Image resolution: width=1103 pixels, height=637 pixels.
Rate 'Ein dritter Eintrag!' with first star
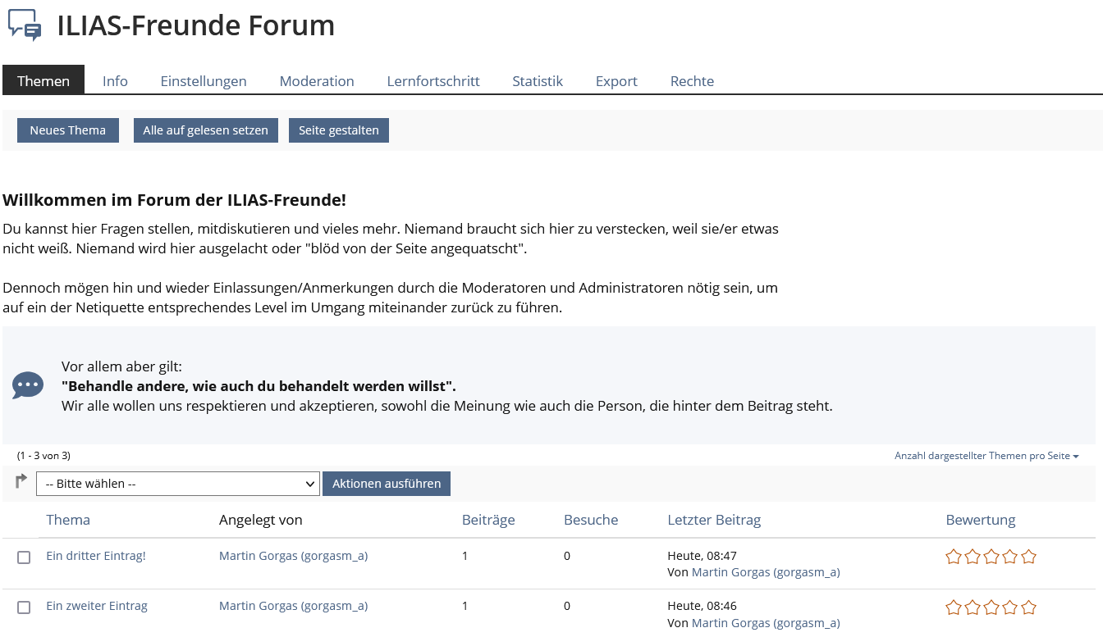[x=953, y=557]
